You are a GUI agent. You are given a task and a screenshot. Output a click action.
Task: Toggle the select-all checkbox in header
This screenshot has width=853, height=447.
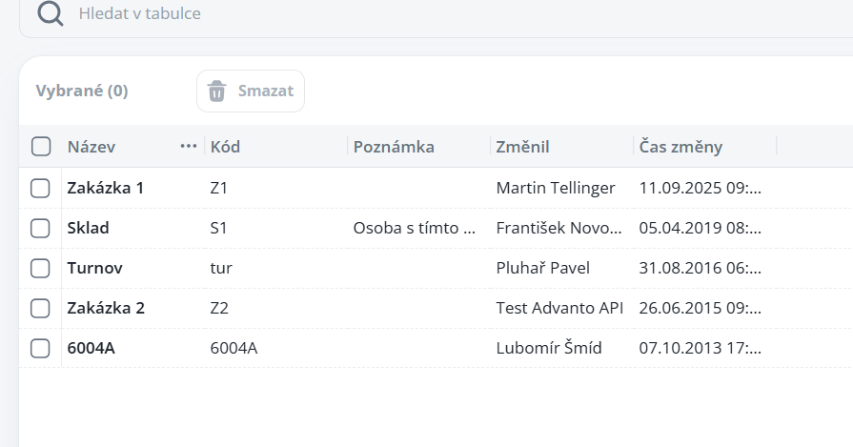pos(41,147)
